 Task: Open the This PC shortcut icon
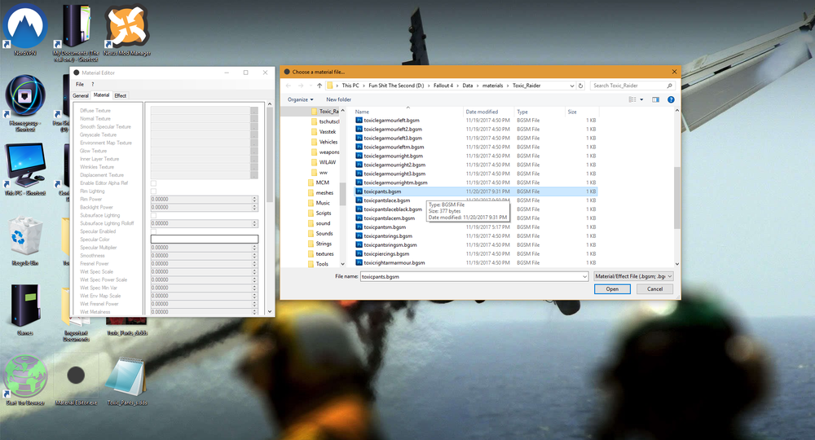pyautogui.click(x=25, y=169)
